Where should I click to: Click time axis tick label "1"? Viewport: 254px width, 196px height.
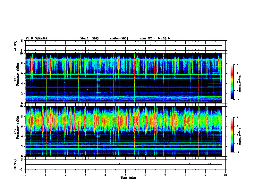pyautogui.click(x=46, y=175)
